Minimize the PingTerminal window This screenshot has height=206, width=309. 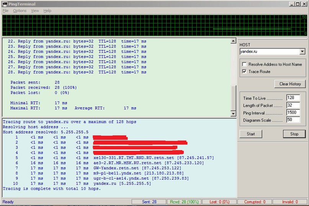coord(292,4)
